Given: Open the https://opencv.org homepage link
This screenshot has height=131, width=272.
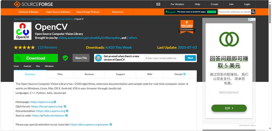Looking at the screenshot, I should click(42, 102).
